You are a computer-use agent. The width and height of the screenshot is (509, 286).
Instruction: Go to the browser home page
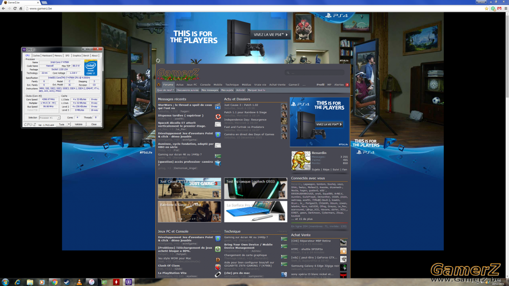tap(20, 8)
